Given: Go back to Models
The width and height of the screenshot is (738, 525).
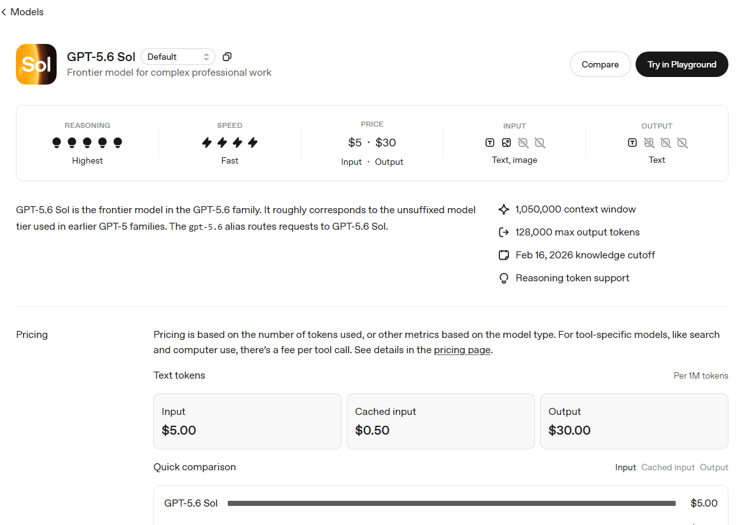Looking at the screenshot, I should 22,11.
